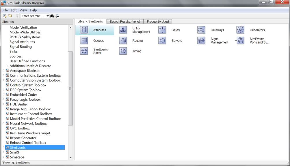This screenshot has height=166, width=290.
Task: Click the Report Generator library icon
Action: pyautogui.click(x=8, y=137)
